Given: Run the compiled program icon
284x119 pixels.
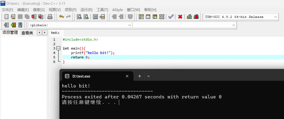Looking at the screenshot, I should point(148,17).
